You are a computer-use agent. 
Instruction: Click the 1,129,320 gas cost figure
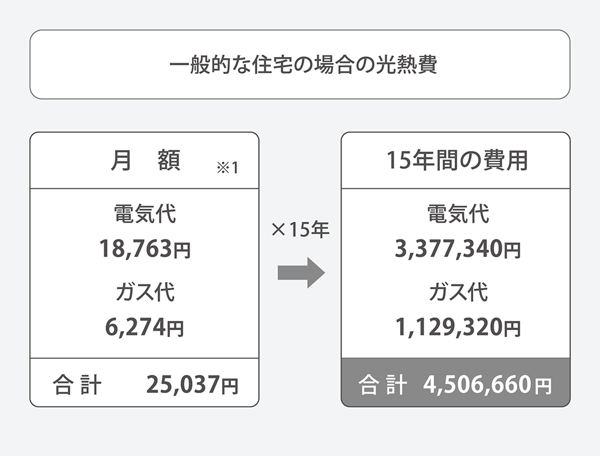[x=449, y=328]
